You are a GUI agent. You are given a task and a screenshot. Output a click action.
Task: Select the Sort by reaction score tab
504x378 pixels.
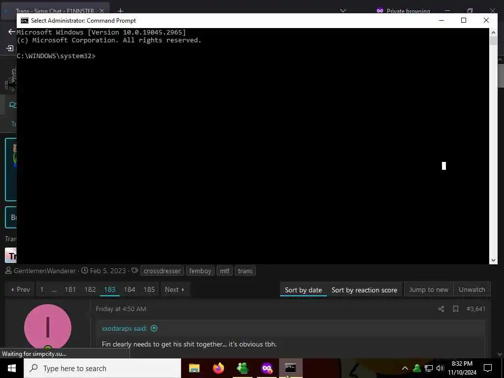pyautogui.click(x=364, y=290)
